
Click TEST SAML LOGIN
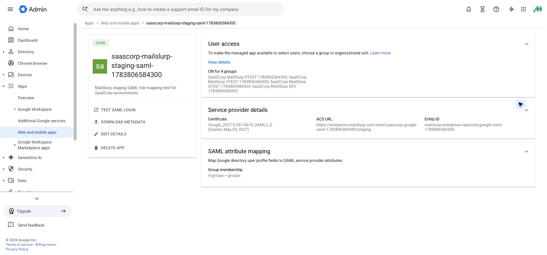pos(118,110)
